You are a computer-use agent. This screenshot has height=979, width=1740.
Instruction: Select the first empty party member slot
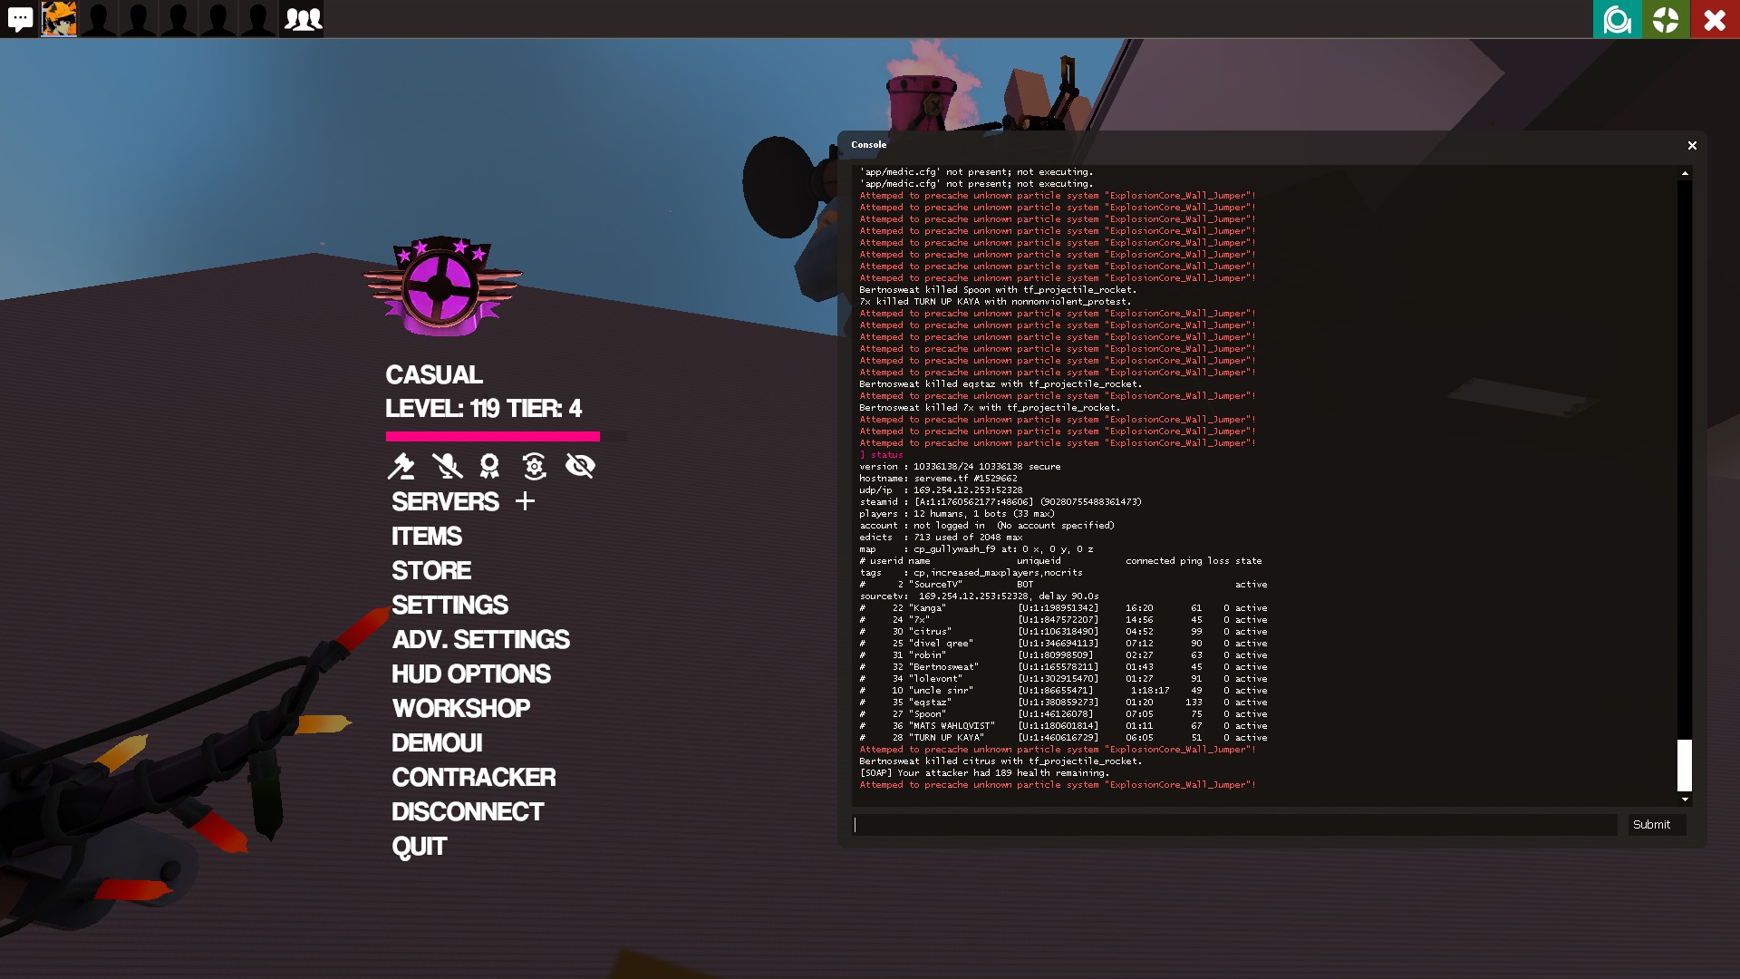pyautogui.click(x=99, y=19)
